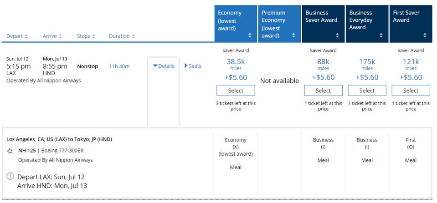
Task: Sort by Business Everyday Award column
Action: click(x=381, y=36)
